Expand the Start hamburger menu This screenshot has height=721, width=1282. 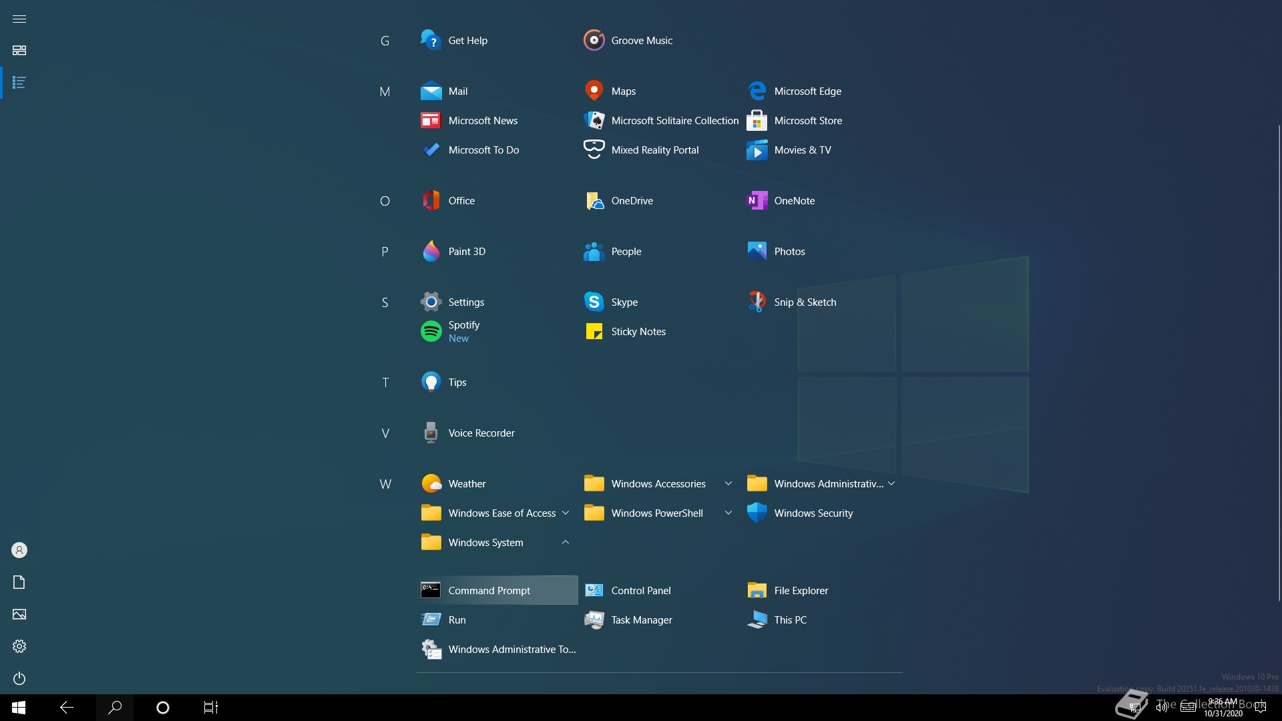(19, 19)
